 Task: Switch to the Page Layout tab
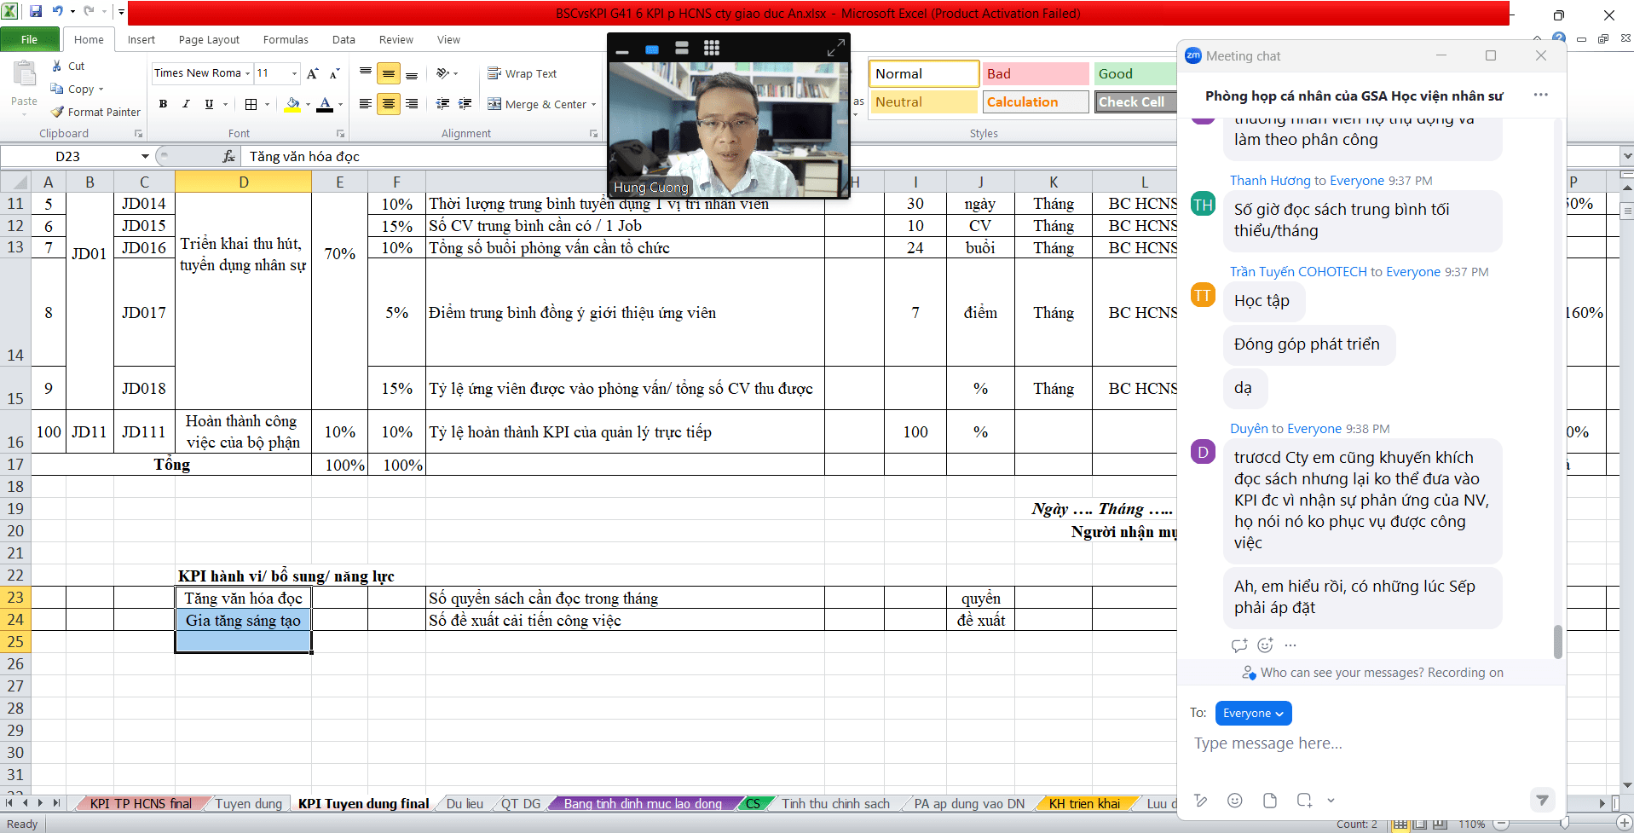(209, 39)
